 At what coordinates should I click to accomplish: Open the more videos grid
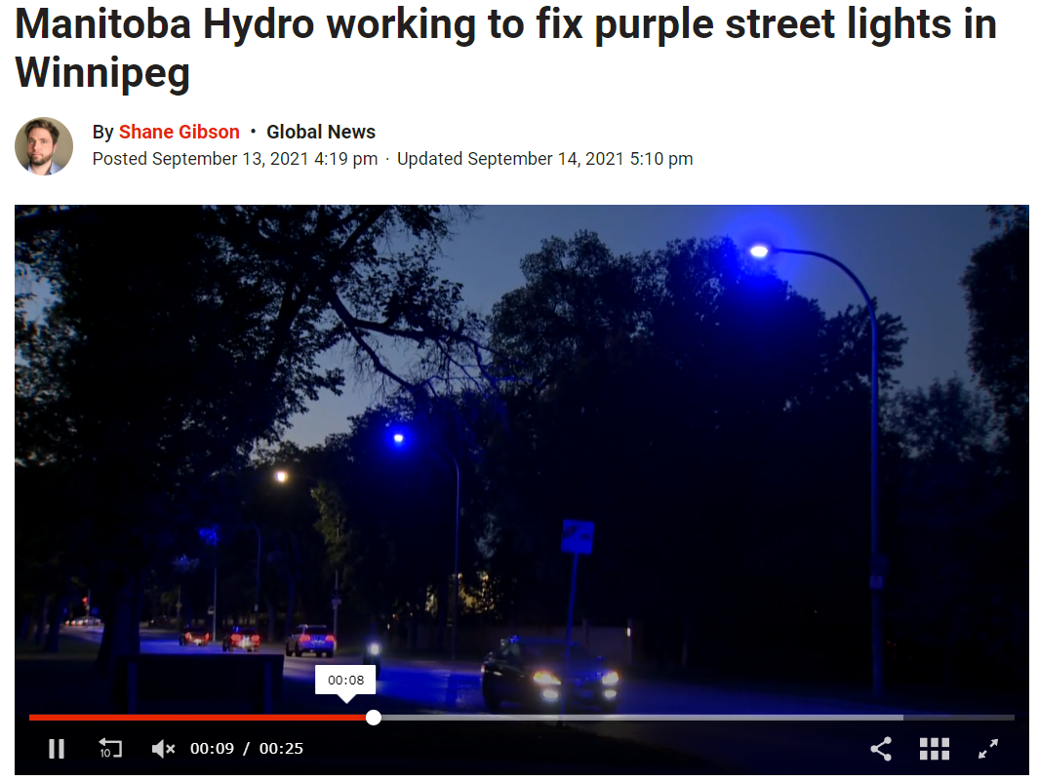tap(935, 749)
